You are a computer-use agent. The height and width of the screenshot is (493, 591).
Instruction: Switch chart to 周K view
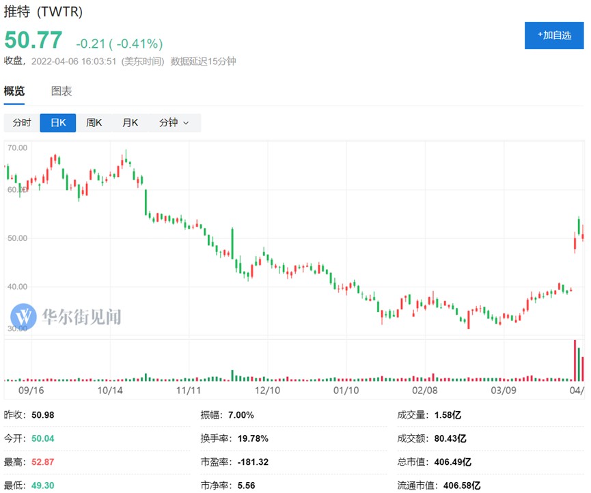[x=94, y=123]
